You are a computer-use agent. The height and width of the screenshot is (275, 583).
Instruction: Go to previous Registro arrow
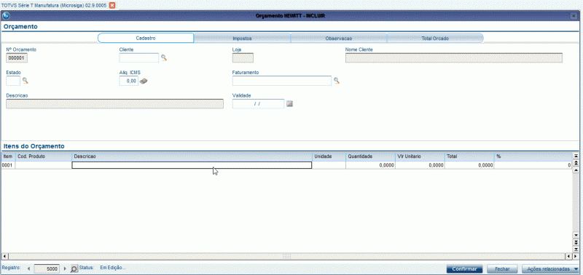click(x=29, y=268)
